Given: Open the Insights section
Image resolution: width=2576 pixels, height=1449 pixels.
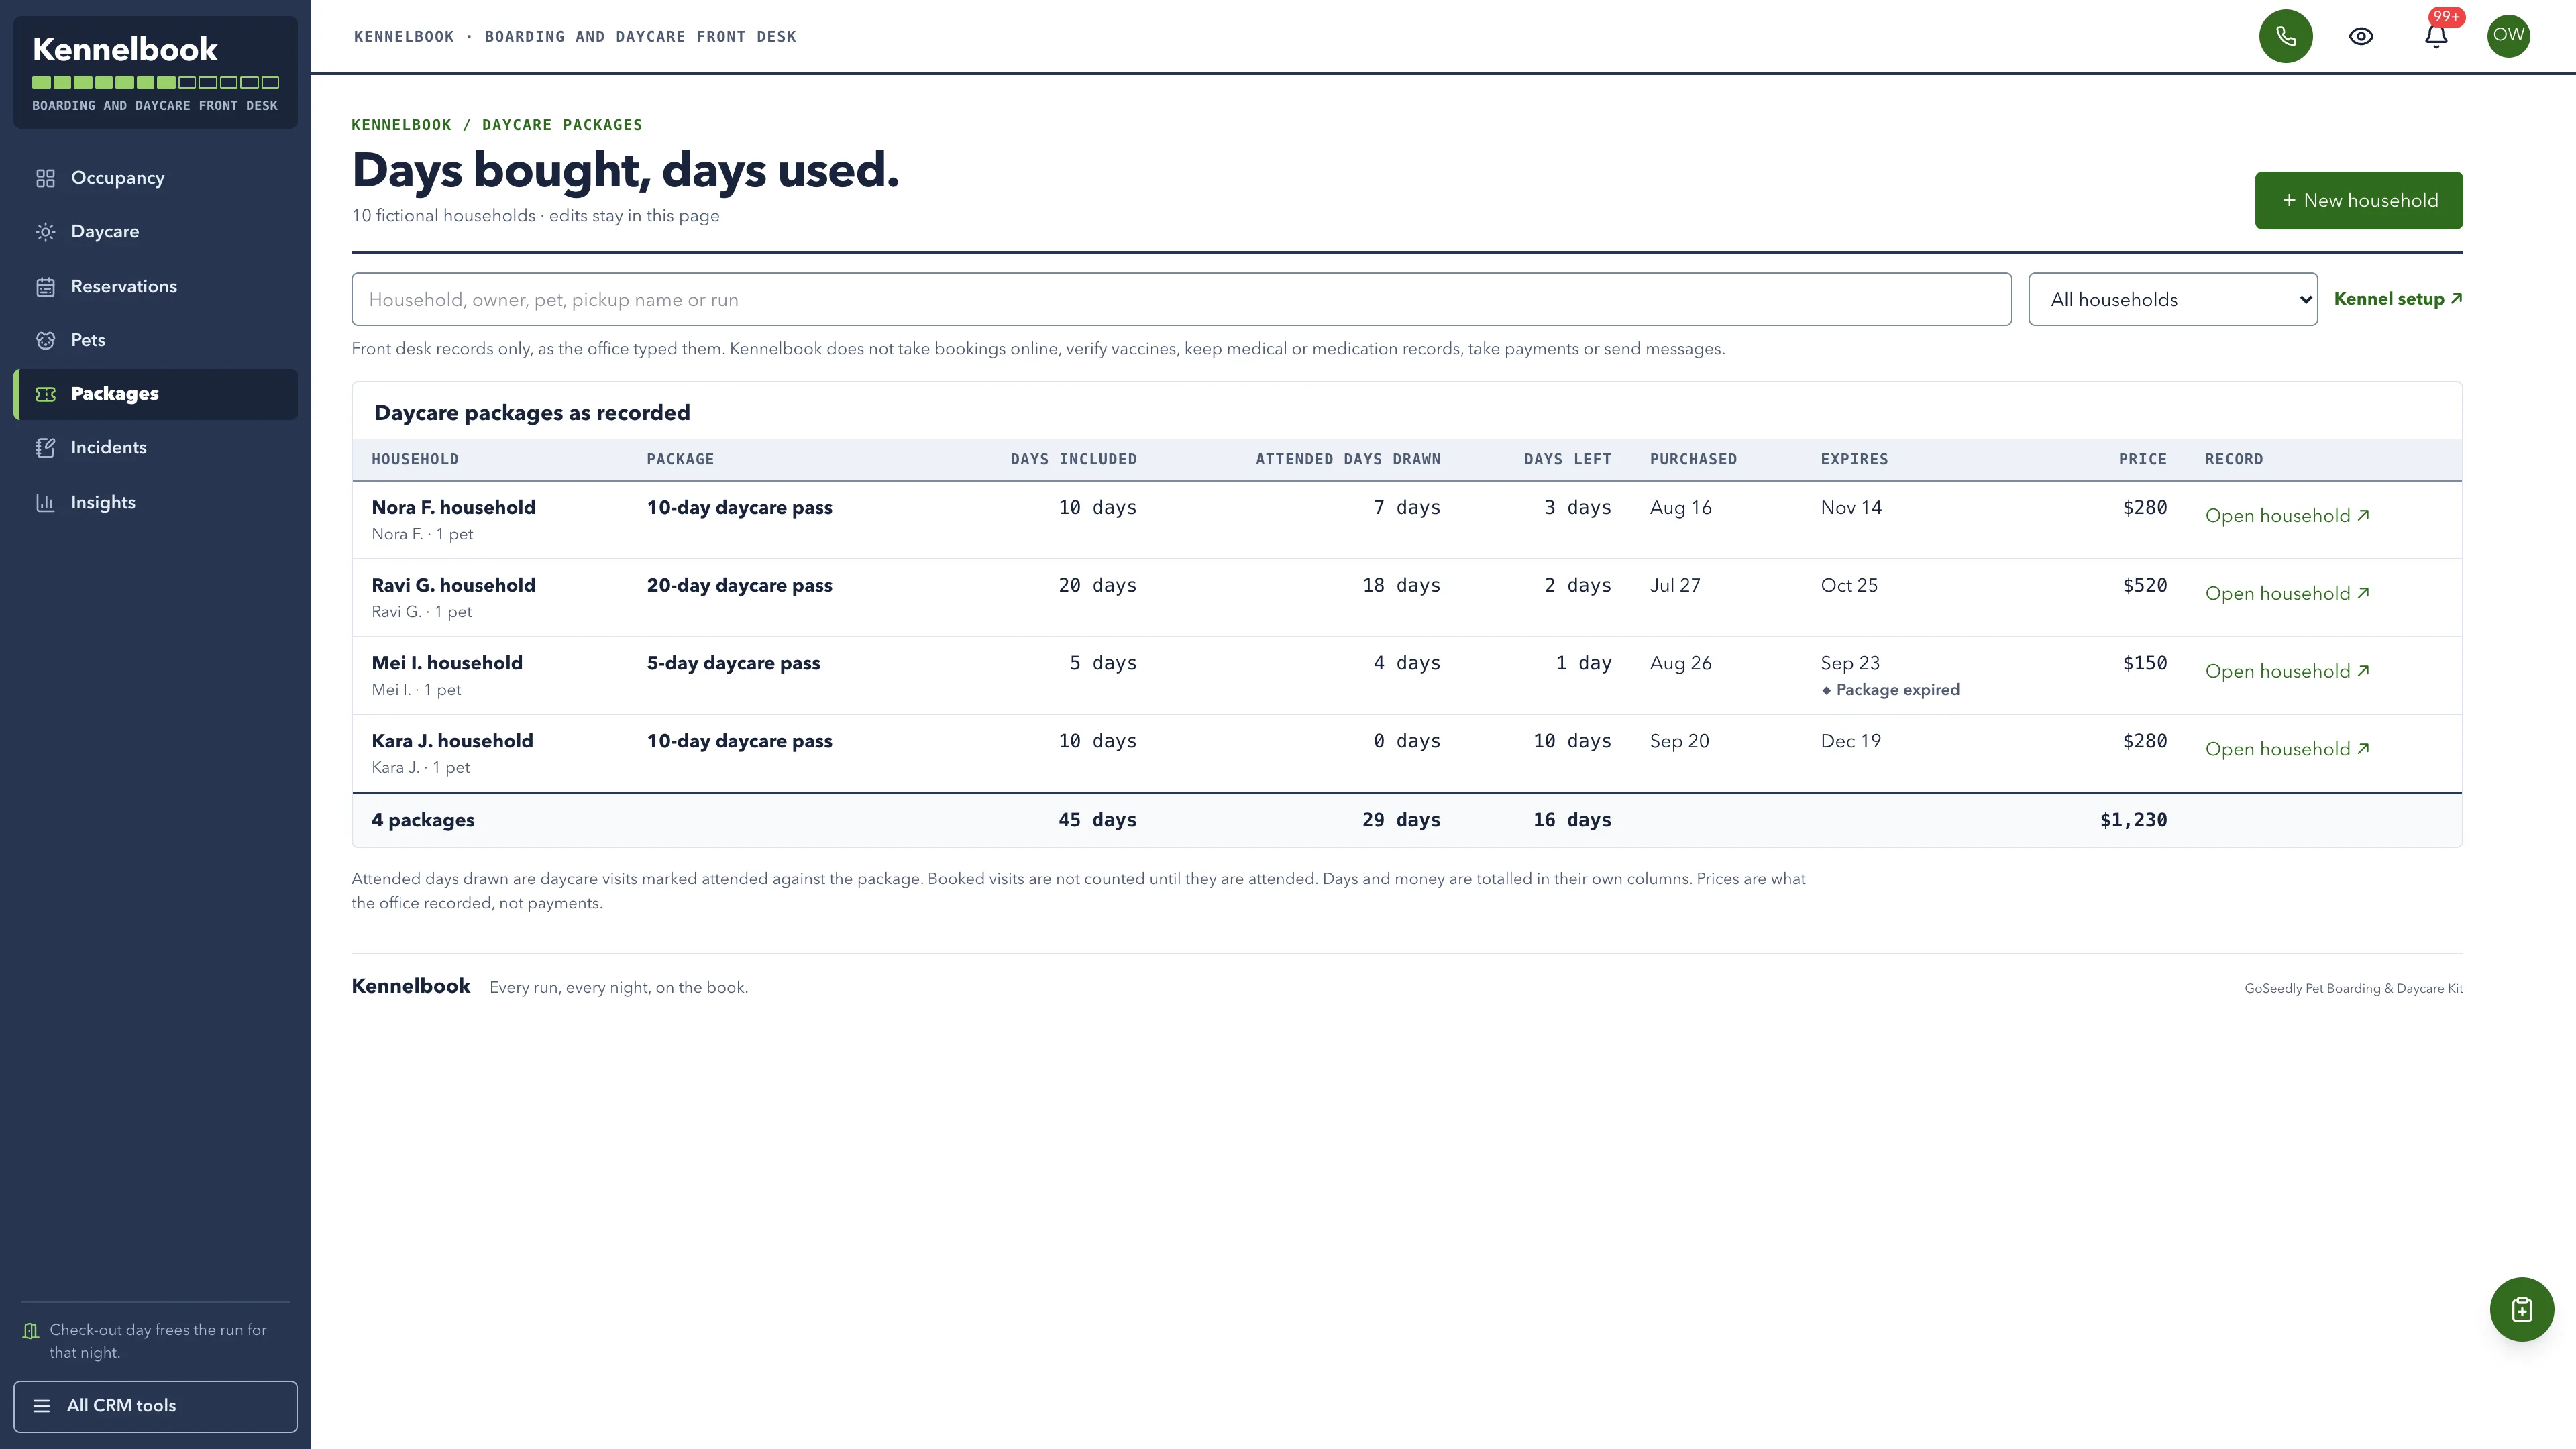Looking at the screenshot, I should (155, 503).
